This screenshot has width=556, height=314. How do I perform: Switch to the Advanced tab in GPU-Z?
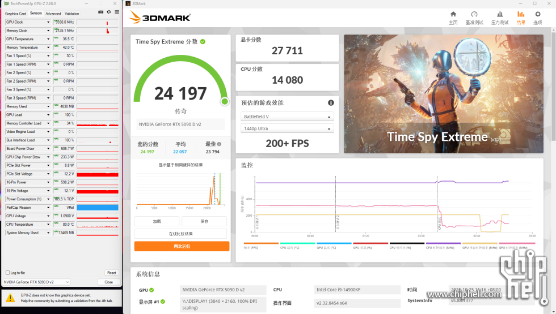click(x=53, y=14)
